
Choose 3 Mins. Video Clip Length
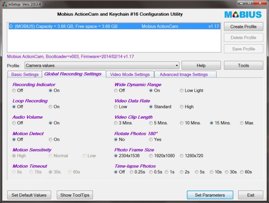(x=123, y=123)
